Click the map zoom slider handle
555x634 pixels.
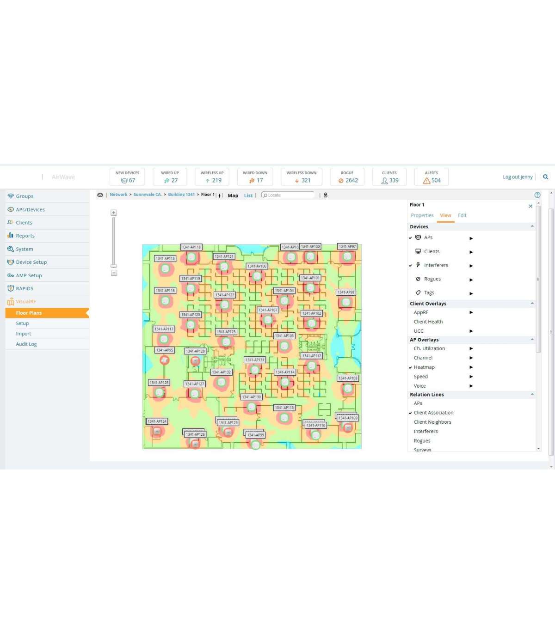pos(114,266)
